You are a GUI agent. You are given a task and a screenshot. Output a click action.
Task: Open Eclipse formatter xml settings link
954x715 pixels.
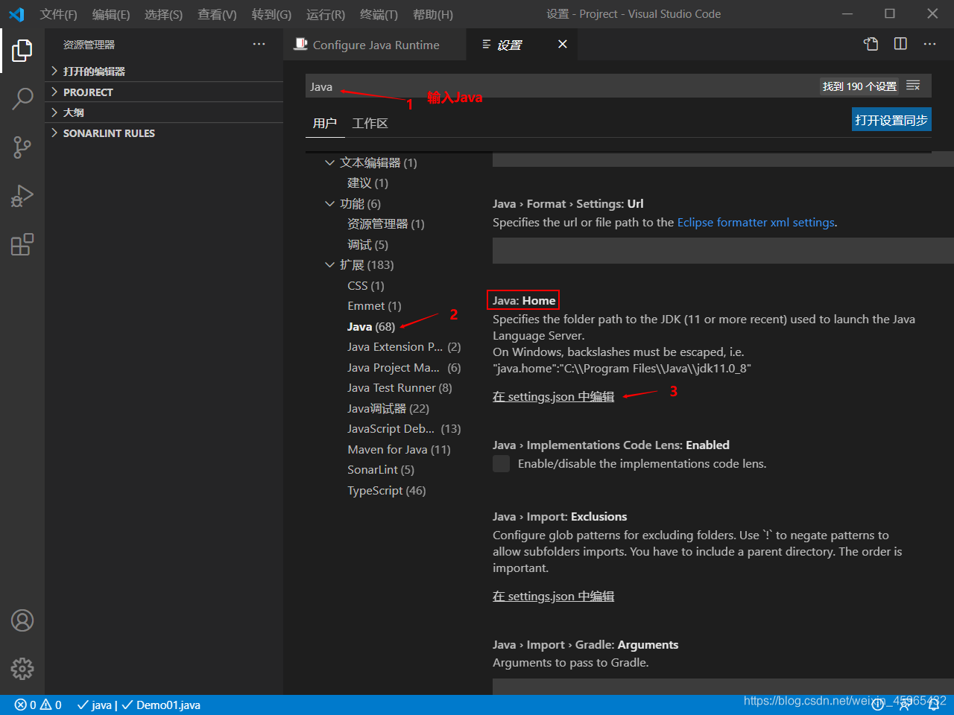point(756,222)
